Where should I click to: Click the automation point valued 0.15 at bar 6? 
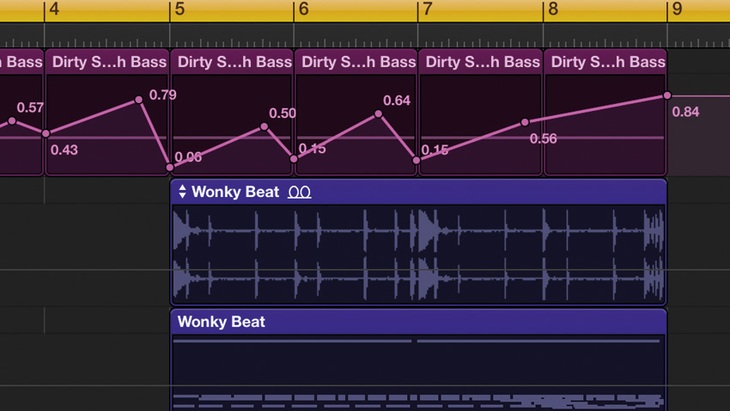[x=294, y=159]
